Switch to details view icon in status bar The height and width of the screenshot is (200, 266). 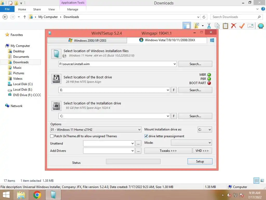[256, 180]
